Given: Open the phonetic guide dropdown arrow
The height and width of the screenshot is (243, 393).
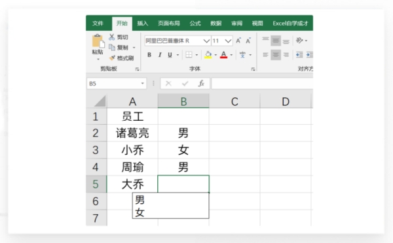Looking at the screenshot, I should coord(250,55).
